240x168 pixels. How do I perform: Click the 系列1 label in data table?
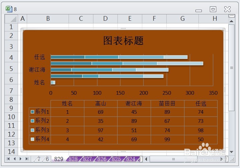click(x=42, y=112)
